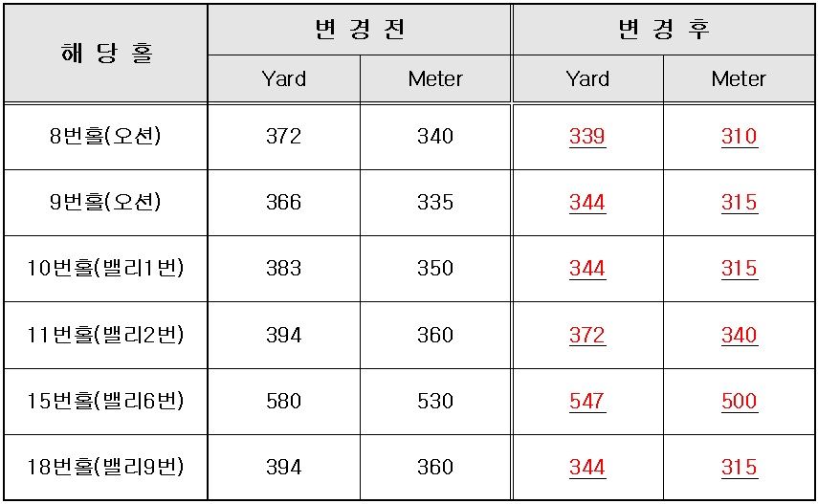Open the 372 link in 11번홀 row

click(587, 335)
